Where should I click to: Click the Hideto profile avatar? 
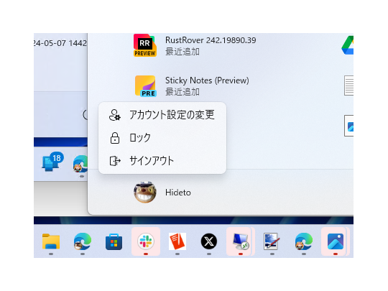click(145, 193)
